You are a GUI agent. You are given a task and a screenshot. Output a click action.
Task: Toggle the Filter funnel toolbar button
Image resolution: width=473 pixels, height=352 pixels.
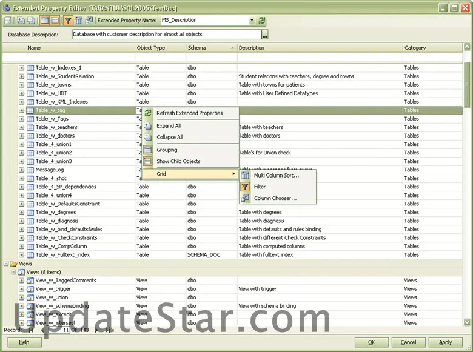pos(68,21)
